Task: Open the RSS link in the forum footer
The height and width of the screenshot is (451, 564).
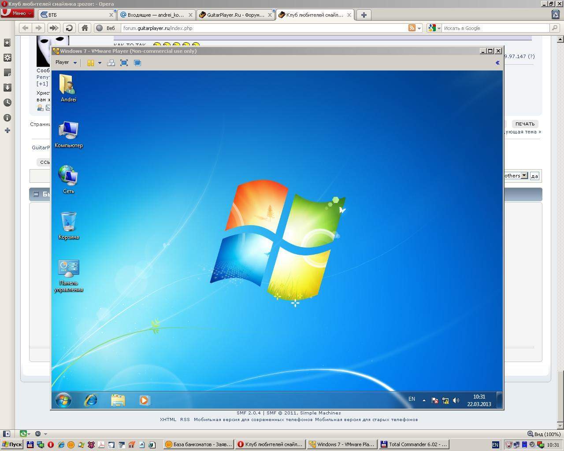Action: coord(185,419)
